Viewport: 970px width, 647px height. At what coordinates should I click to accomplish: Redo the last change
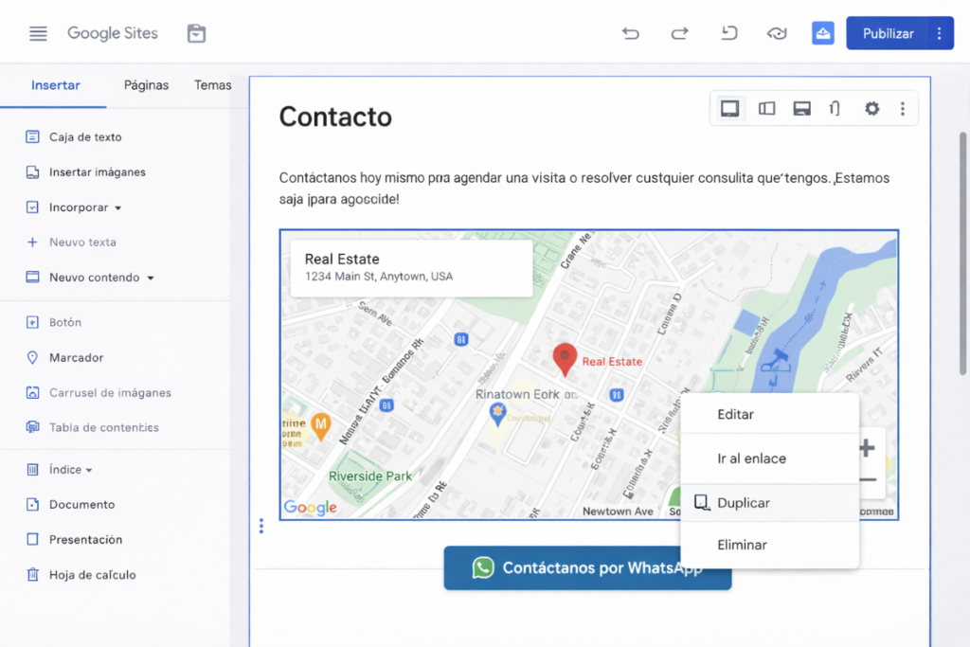679,32
